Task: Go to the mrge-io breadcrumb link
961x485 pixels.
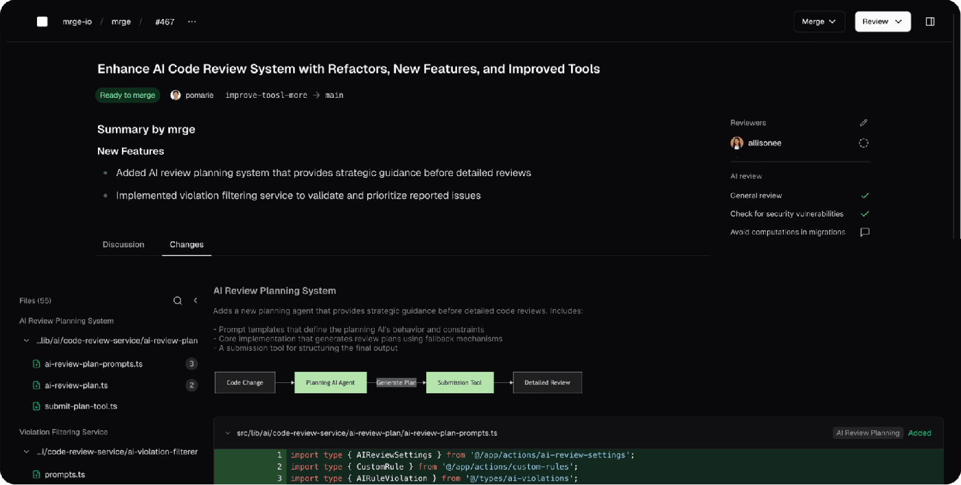Action: (77, 22)
